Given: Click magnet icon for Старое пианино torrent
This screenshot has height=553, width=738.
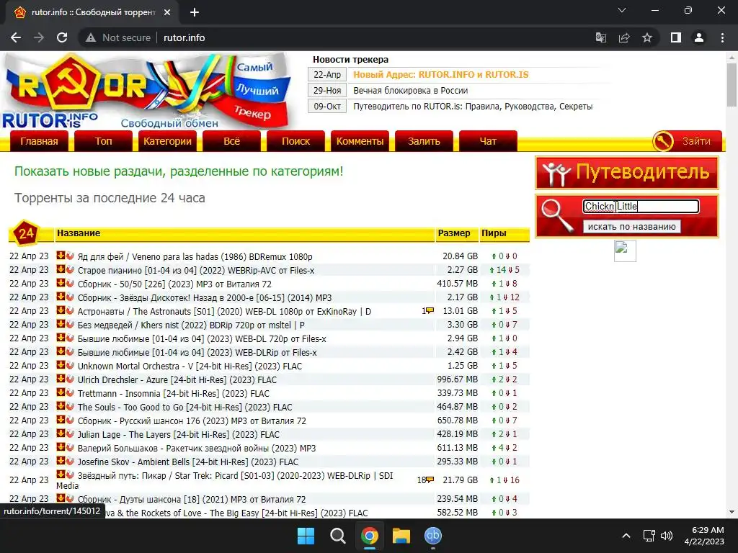Looking at the screenshot, I should coord(70,269).
